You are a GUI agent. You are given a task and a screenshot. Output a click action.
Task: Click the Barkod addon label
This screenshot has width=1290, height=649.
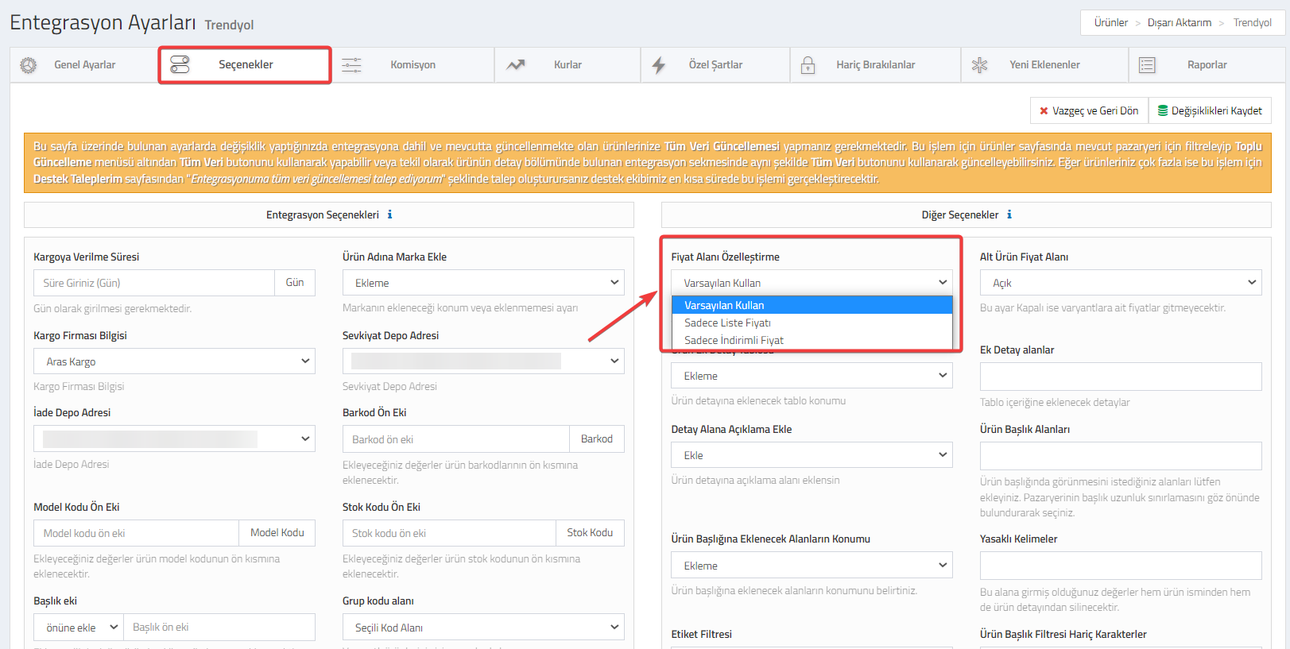pos(597,439)
